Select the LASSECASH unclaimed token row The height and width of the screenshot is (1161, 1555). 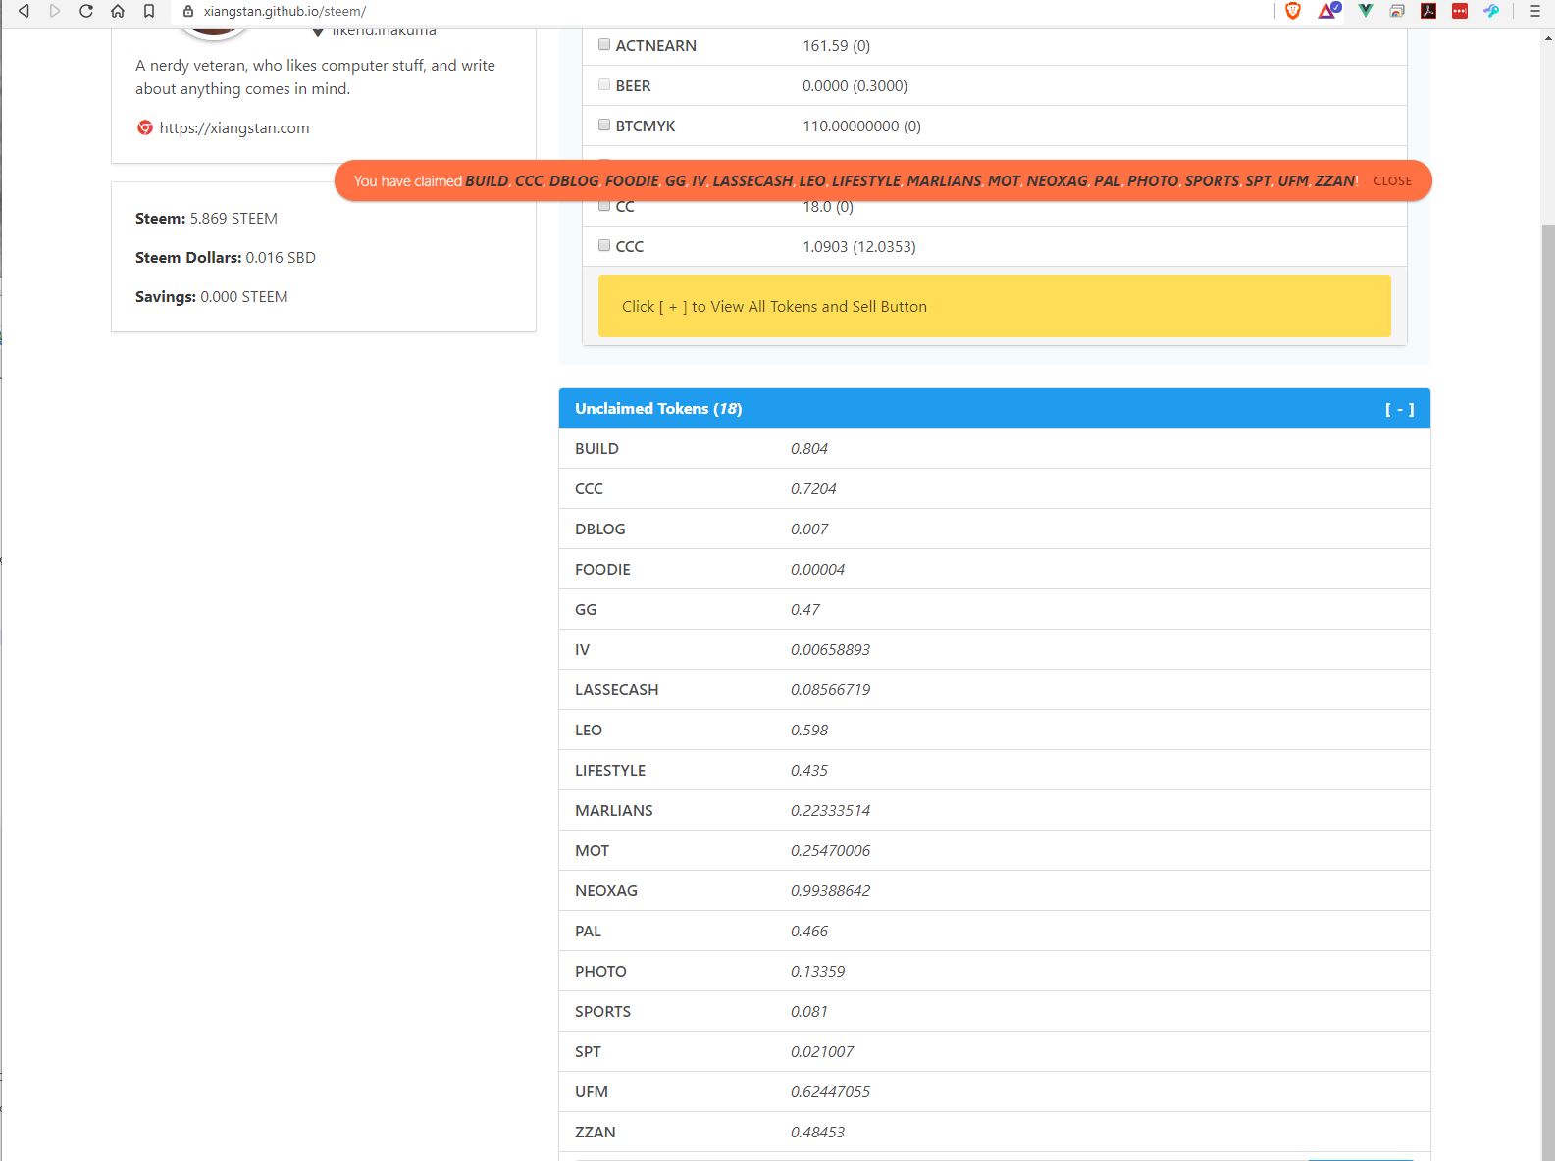pyautogui.click(x=994, y=689)
